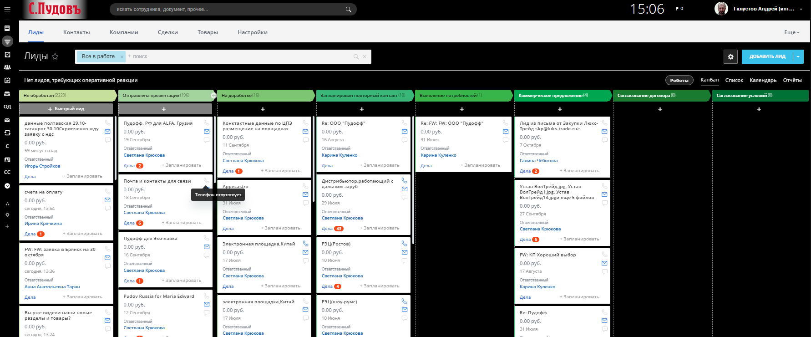The image size is (811, 337).
Task: Click mail icon on 'счета на оплату' card
Action: pyautogui.click(x=107, y=200)
